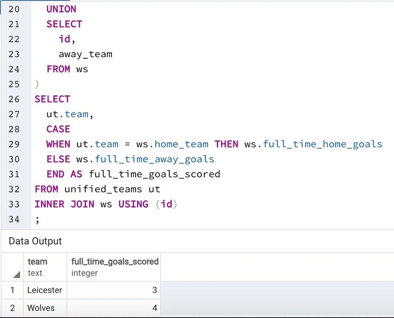Open the Data Output tab
This screenshot has width=394, height=318.
click(35, 241)
